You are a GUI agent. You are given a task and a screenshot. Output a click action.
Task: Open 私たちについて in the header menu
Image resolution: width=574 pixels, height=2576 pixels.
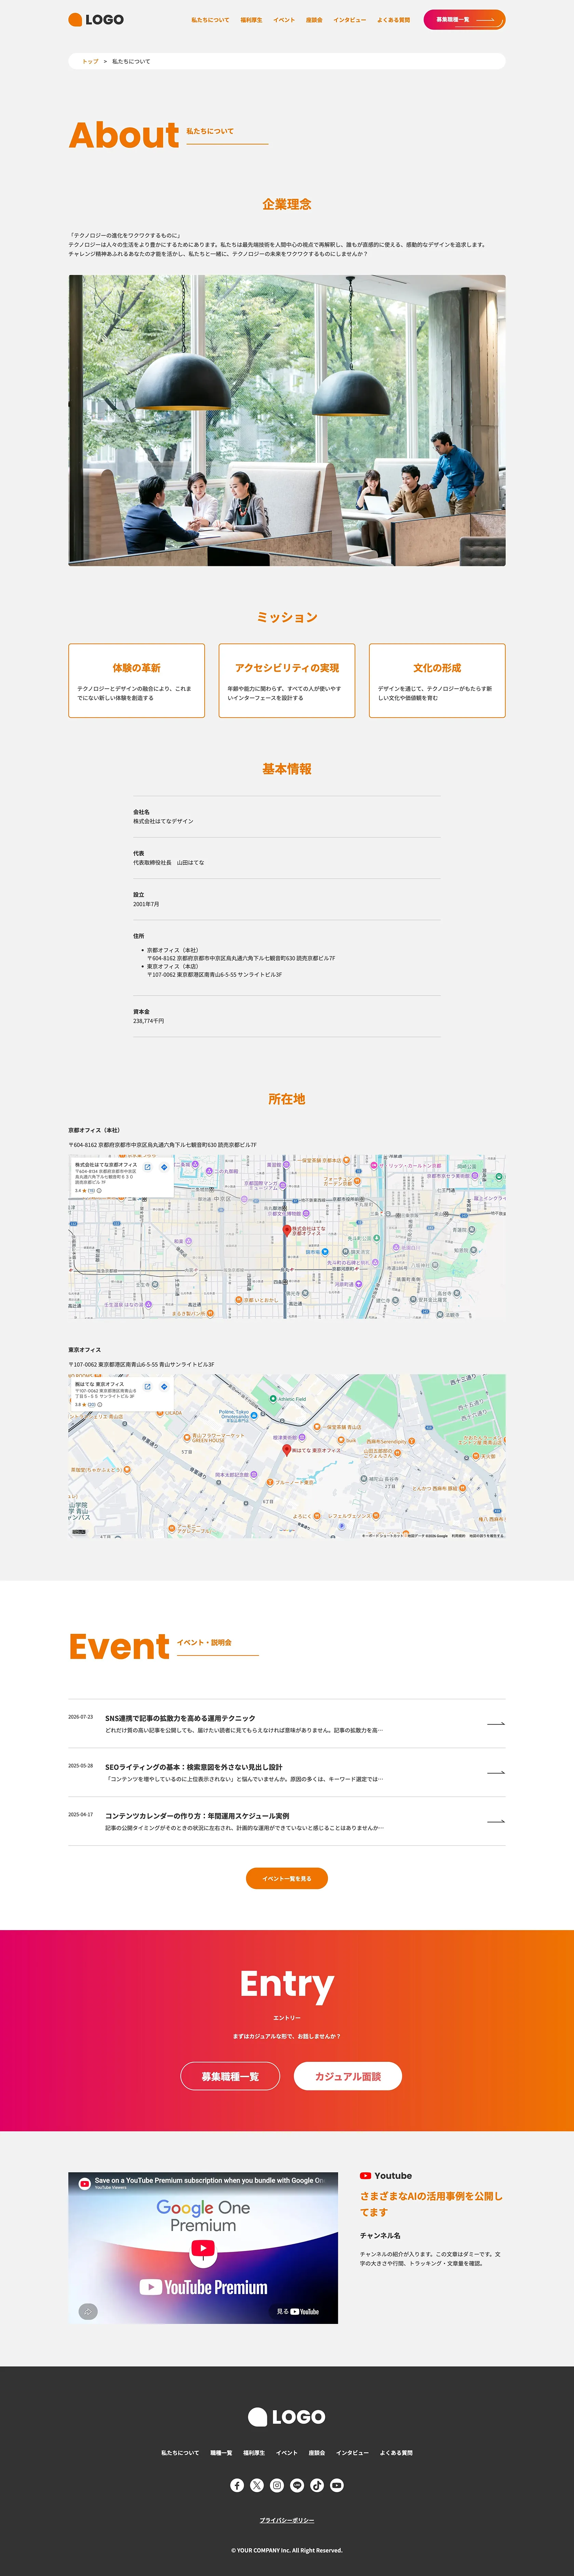tap(210, 20)
